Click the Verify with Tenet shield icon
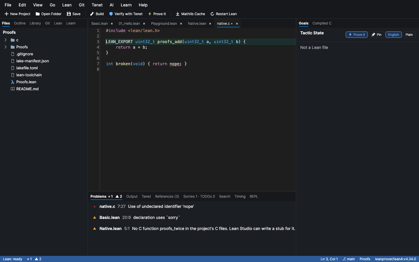419x262 pixels. (x=111, y=14)
